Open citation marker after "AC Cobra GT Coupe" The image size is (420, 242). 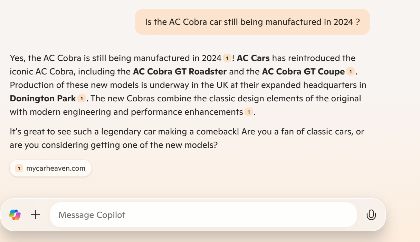(x=350, y=72)
